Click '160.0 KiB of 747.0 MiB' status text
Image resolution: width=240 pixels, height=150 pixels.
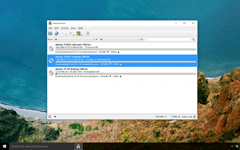click(69, 47)
